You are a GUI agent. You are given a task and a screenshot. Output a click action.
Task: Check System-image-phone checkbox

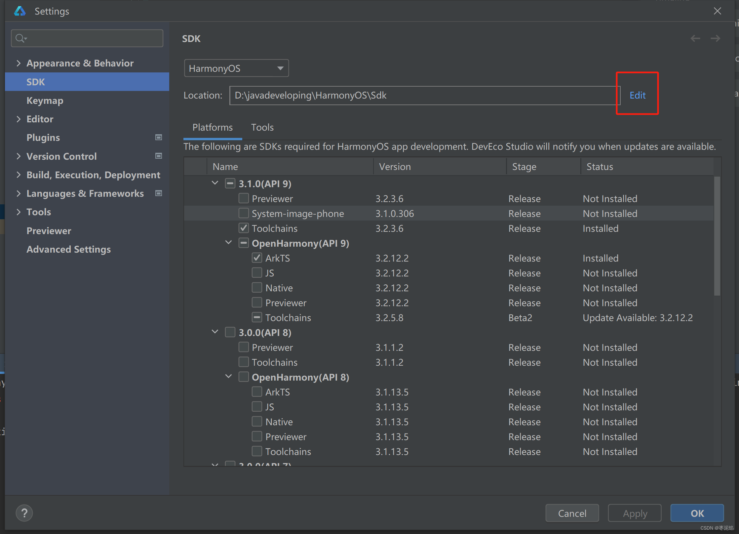click(x=244, y=213)
